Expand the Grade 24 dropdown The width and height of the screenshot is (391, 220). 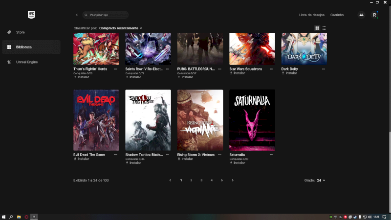[321, 180]
